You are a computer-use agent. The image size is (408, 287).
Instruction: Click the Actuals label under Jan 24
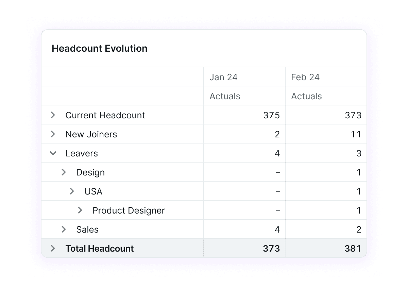225,96
